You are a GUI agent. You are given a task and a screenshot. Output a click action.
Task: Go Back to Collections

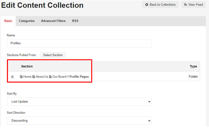(160, 5)
